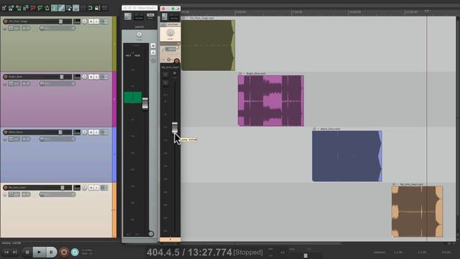Open Project Settings from the toolbar
The image size is (460, 259).
tap(26, 8)
